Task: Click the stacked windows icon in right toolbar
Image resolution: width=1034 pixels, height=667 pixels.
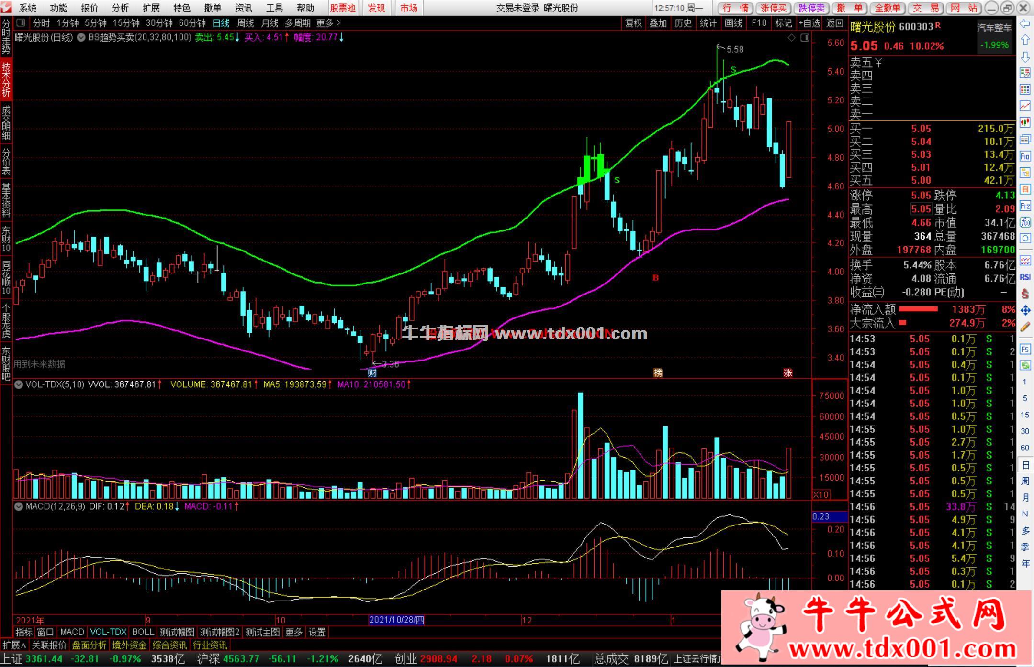Action: (1025, 139)
